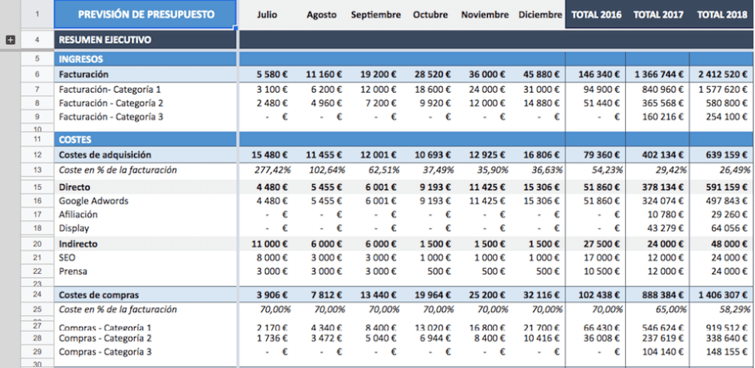Select Noviembre Compras Categoría 2 cell 8 400 €
This screenshot has height=368, width=755.
coord(490,339)
